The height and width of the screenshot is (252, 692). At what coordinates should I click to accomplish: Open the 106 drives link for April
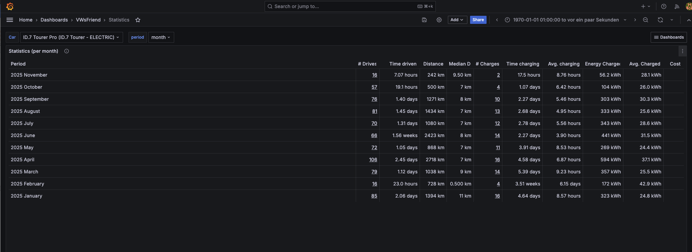(373, 160)
